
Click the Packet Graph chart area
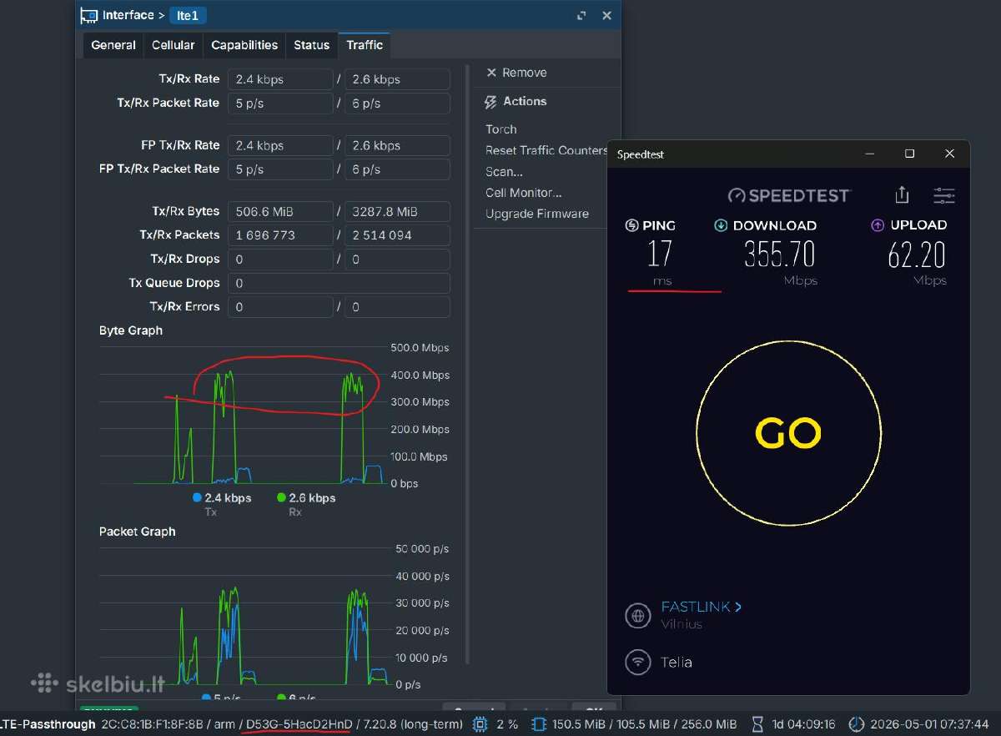click(244, 617)
